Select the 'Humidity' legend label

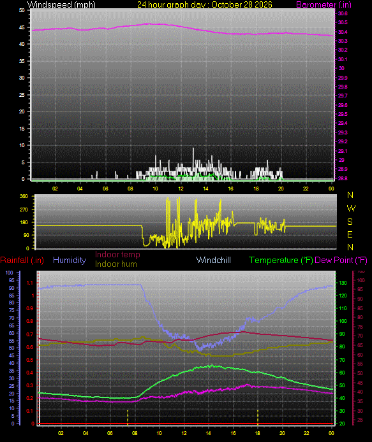coord(70,260)
